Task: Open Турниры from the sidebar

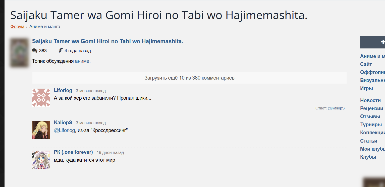Action: tap(371, 125)
